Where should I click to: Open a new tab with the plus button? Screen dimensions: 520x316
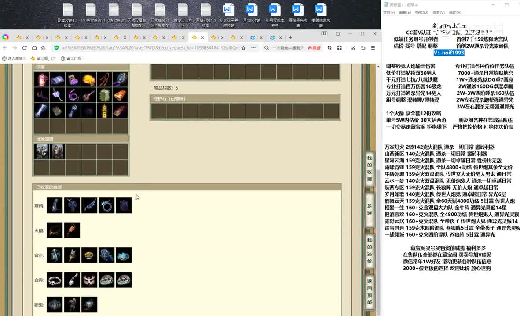(290, 37)
